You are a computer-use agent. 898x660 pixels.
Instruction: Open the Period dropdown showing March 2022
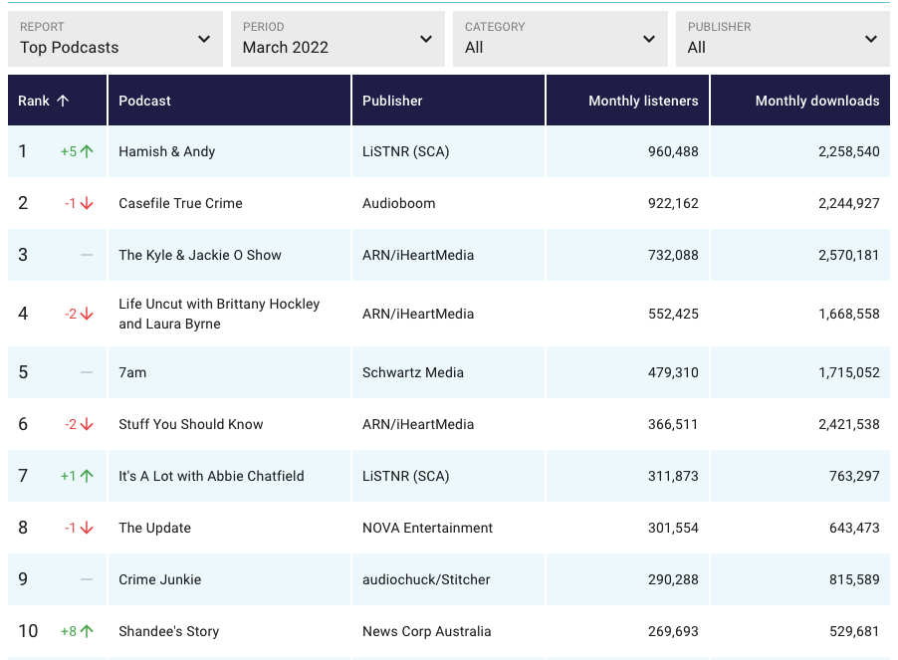coord(337,39)
